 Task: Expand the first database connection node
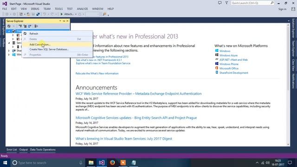tap(13, 35)
